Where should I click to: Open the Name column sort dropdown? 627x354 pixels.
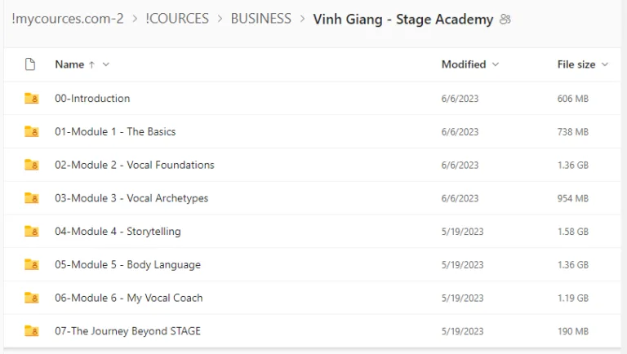(106, 64)
